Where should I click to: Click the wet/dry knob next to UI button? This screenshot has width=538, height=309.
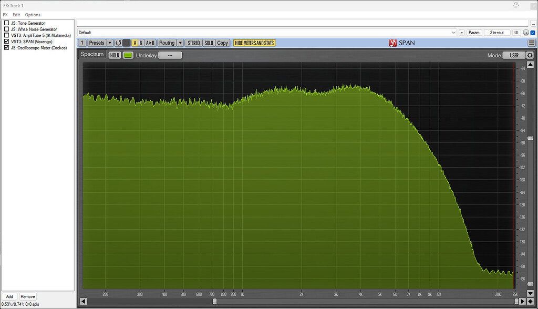[x=525, y=32]
